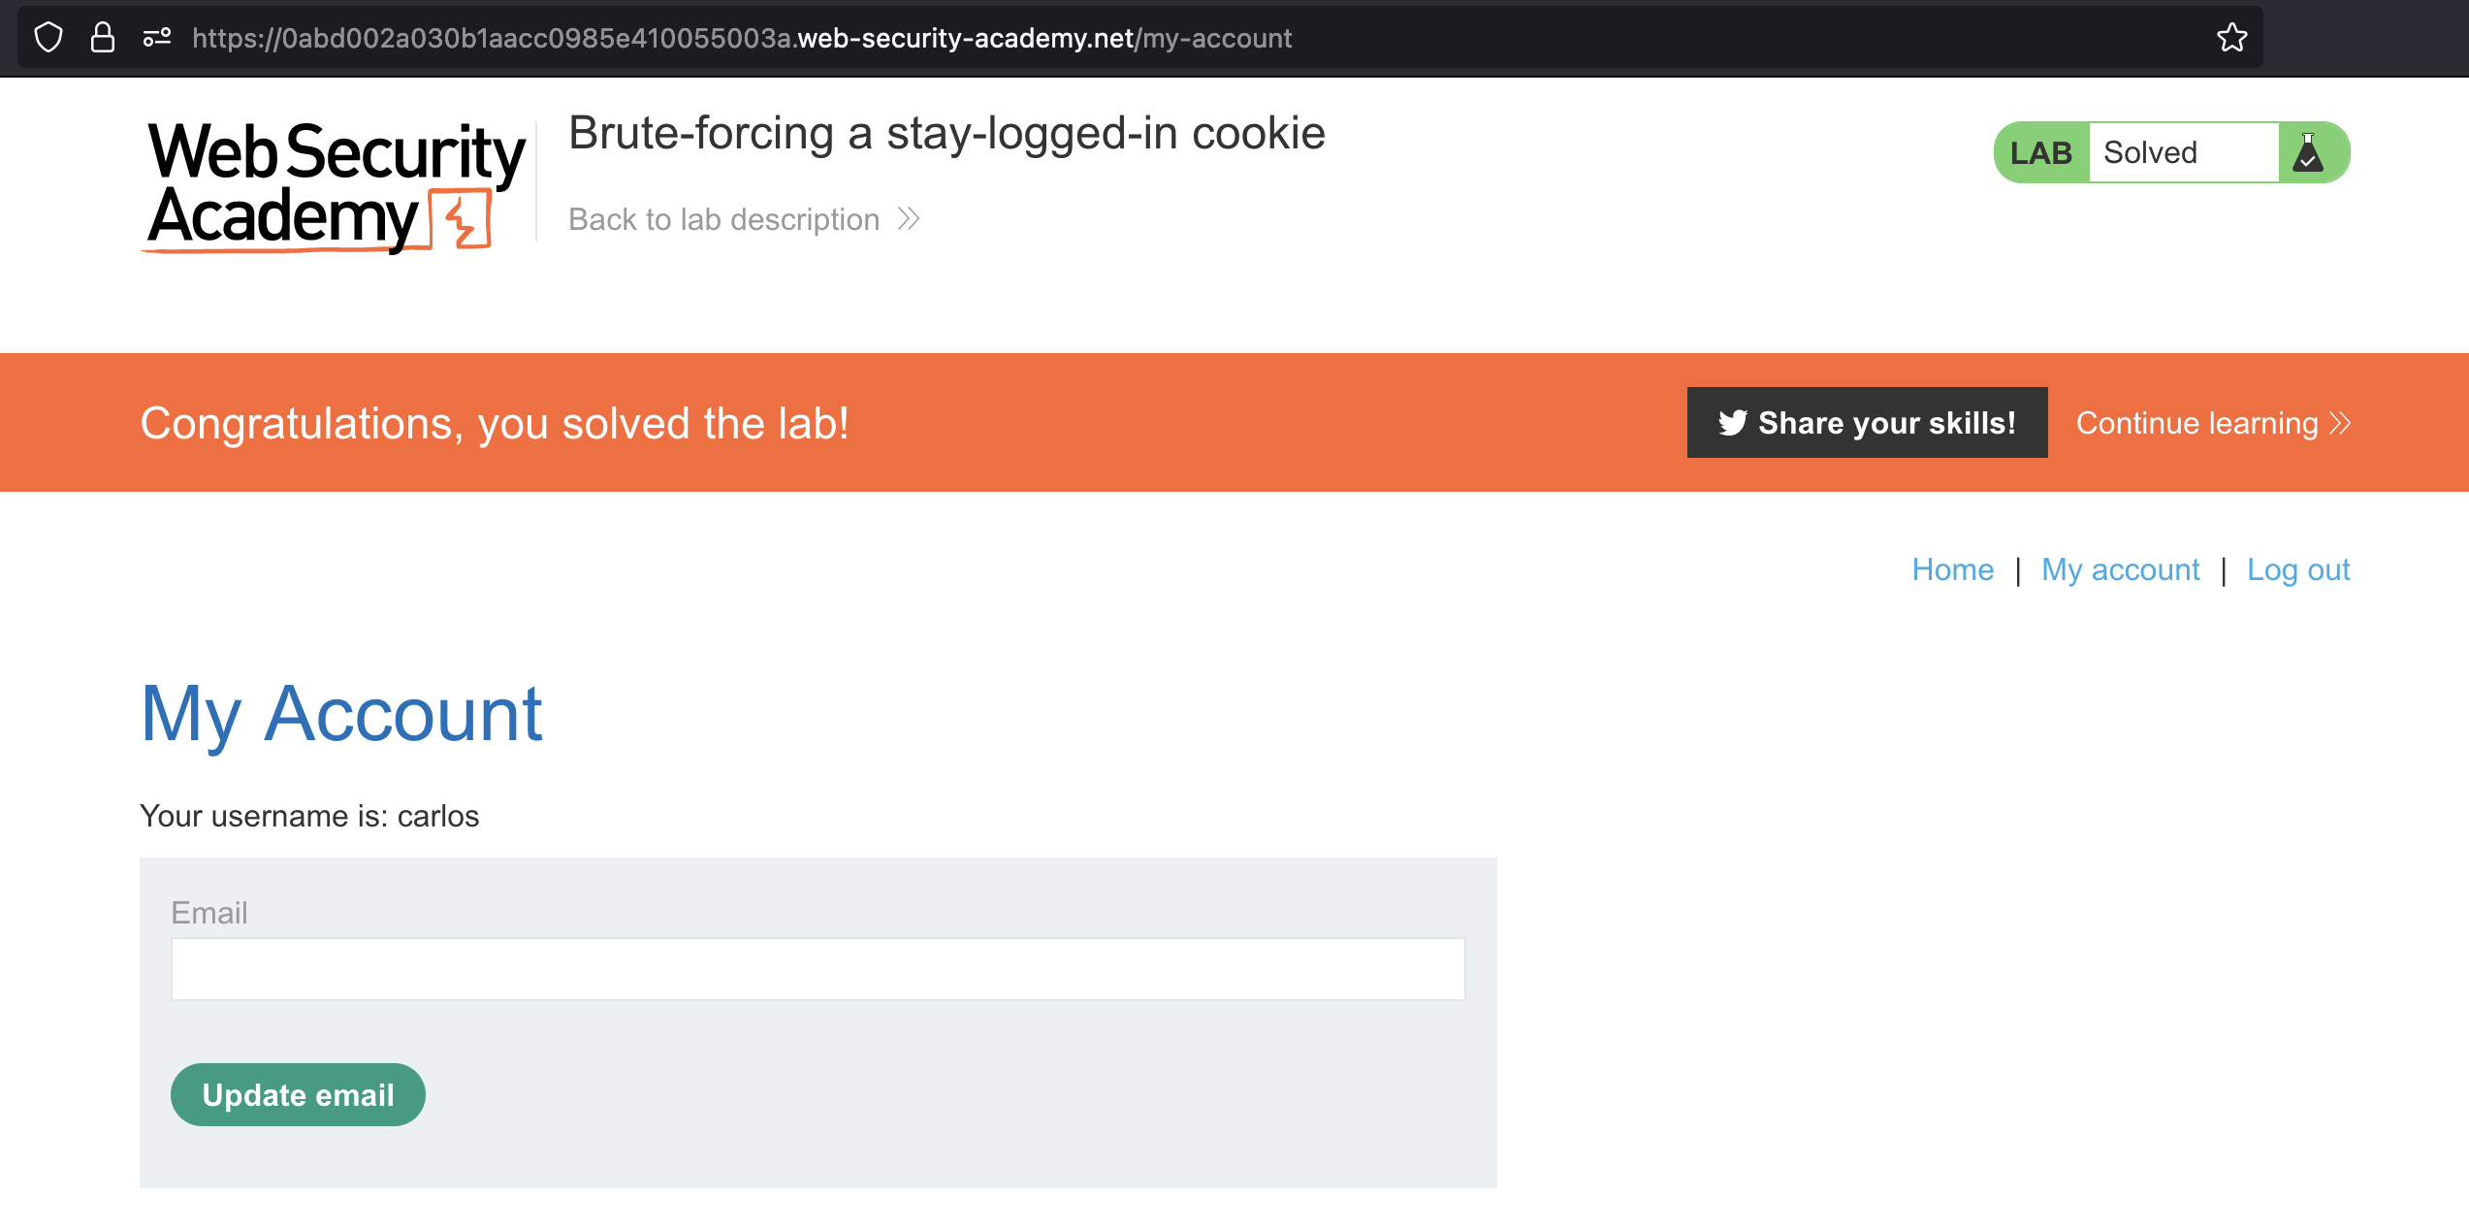This screenshot has width=2469, height=1230.
Task: Click the chevrons beside Continue learning
Action: click(2341, 424)
